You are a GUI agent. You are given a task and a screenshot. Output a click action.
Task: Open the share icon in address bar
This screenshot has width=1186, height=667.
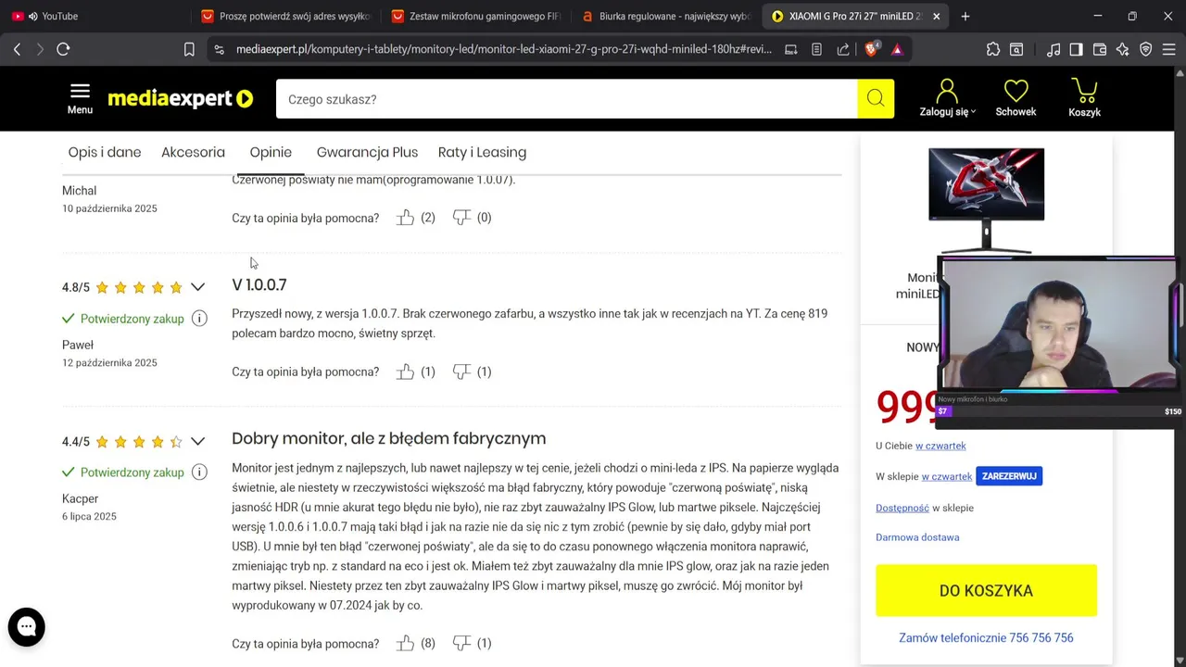tap(842, 49)
